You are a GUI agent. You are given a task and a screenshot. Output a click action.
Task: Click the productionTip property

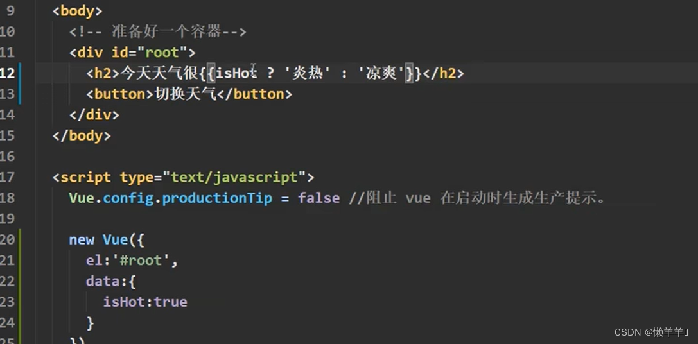[x=217, y=198]
